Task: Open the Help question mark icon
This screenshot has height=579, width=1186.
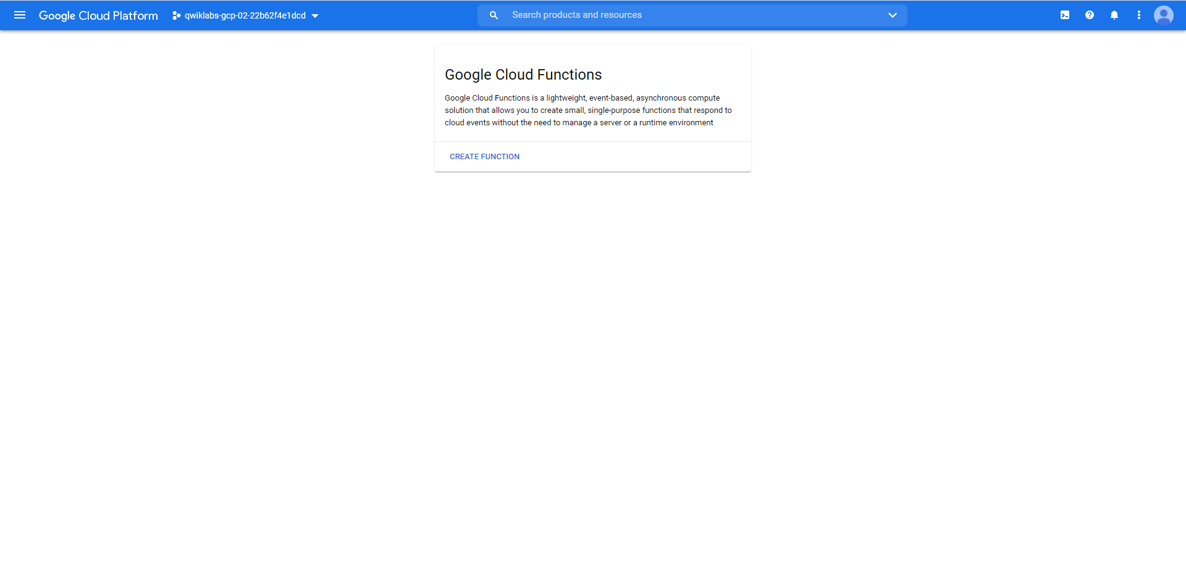Action: 1090,15
